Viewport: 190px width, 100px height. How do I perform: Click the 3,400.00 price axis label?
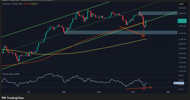(x=183, y=33)
